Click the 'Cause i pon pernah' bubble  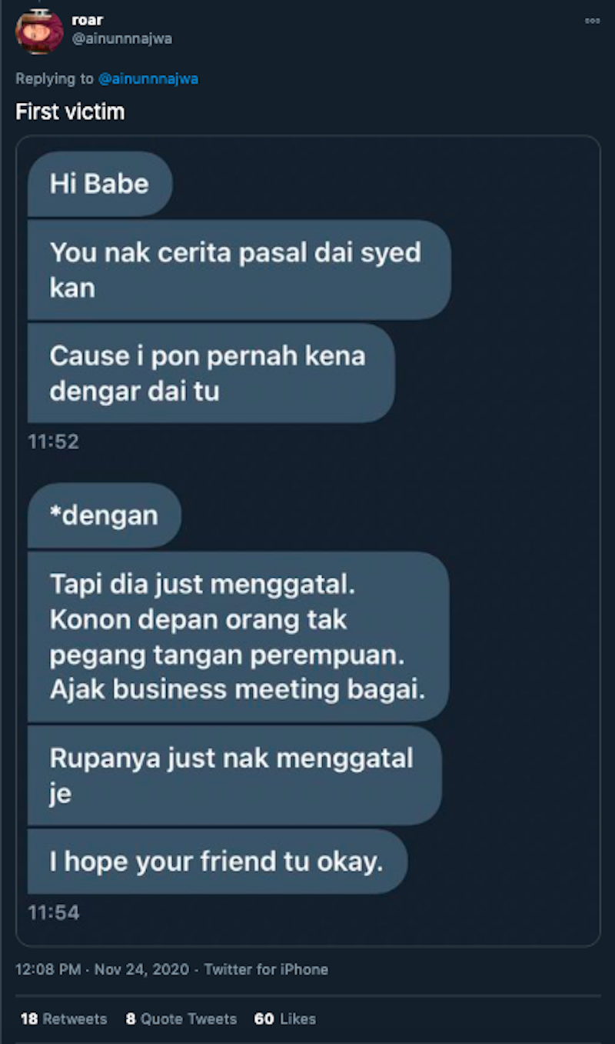(x=211, y=372)
